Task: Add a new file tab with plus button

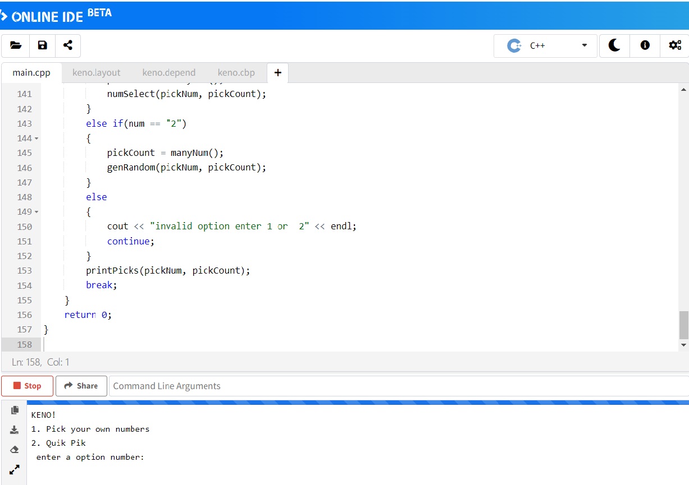Action: [277, 72]
